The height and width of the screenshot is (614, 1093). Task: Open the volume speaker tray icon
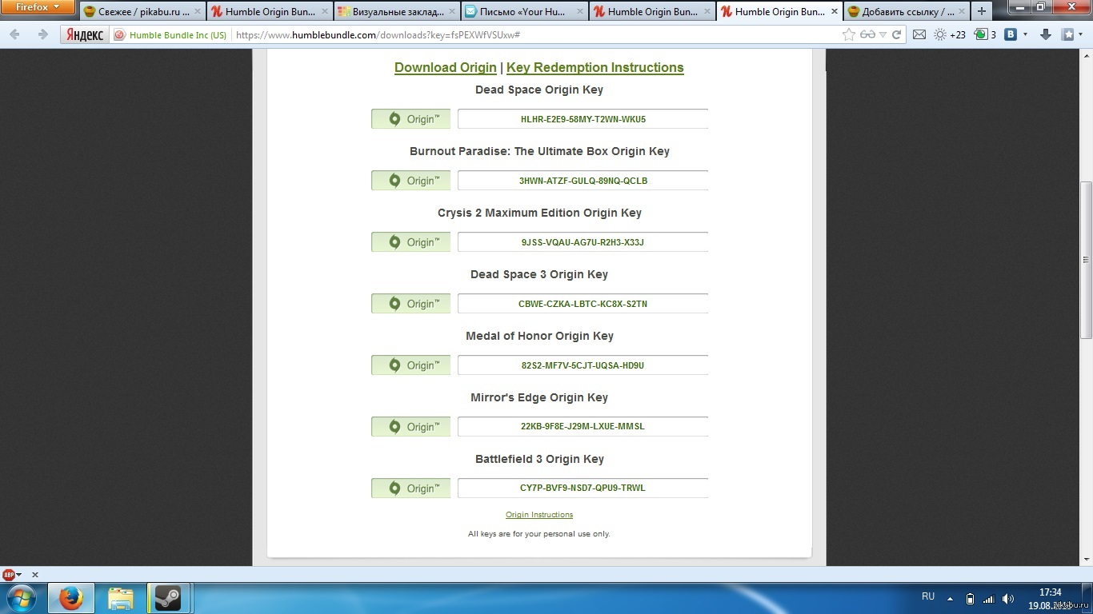pyautogui.click(x=1008, y=598)
